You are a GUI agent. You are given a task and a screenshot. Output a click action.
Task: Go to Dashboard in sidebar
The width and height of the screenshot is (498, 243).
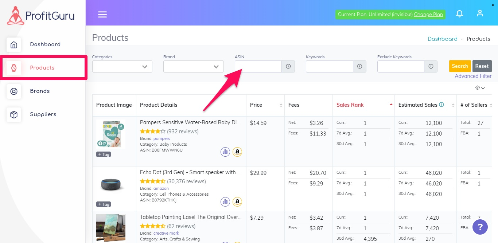(x=45, y=44)
